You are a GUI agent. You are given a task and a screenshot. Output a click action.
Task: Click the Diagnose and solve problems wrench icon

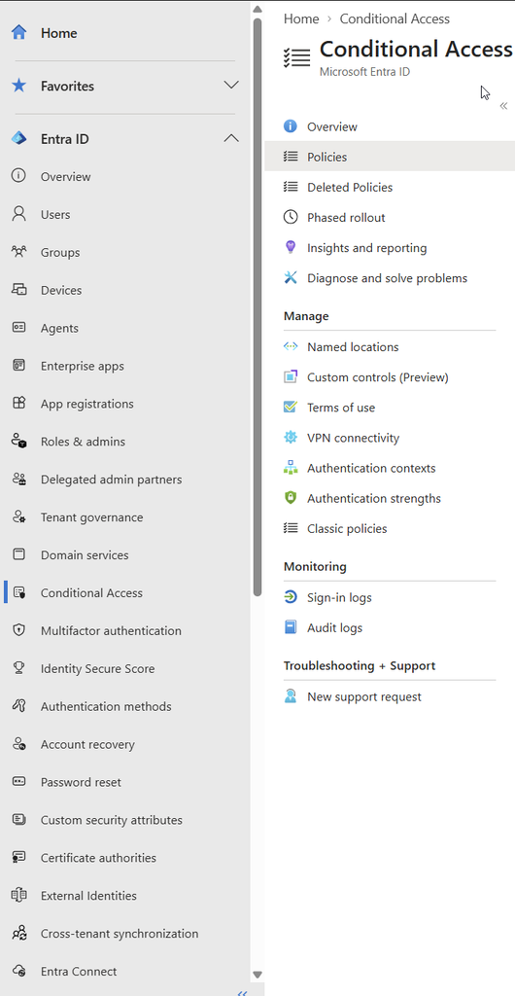[291, 278]
